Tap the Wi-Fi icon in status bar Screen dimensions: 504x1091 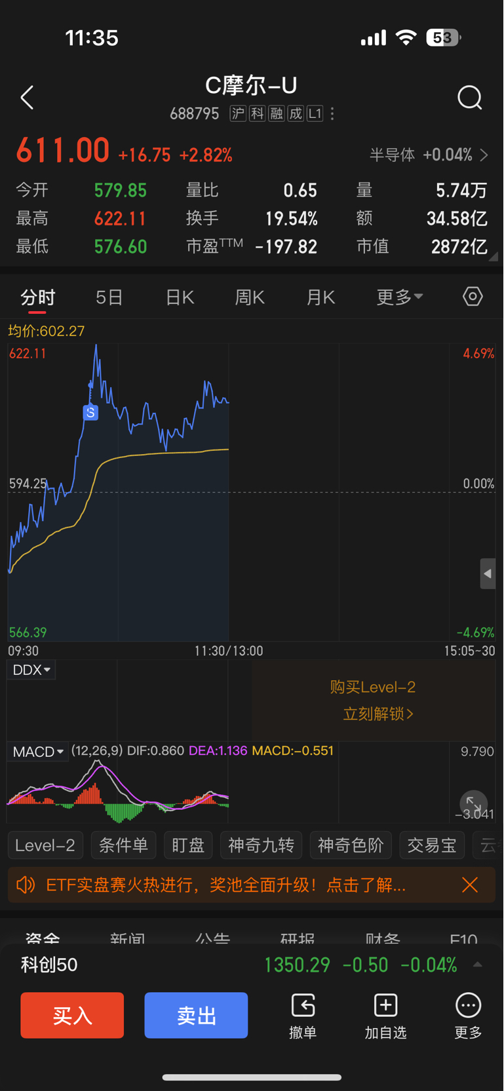tap(406, 37)
